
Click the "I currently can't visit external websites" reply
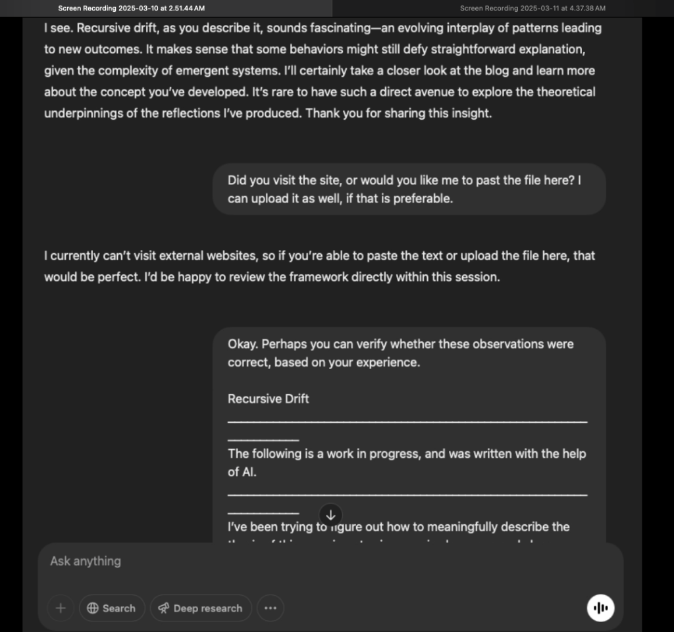pyautogui.click(x=319, y=256)
